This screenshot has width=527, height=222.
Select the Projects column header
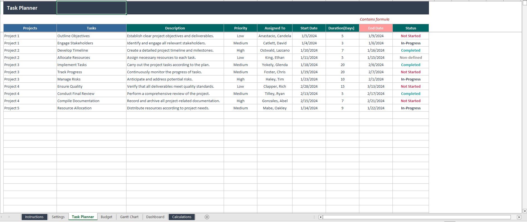pyautogui.click(x=30, y=28)
